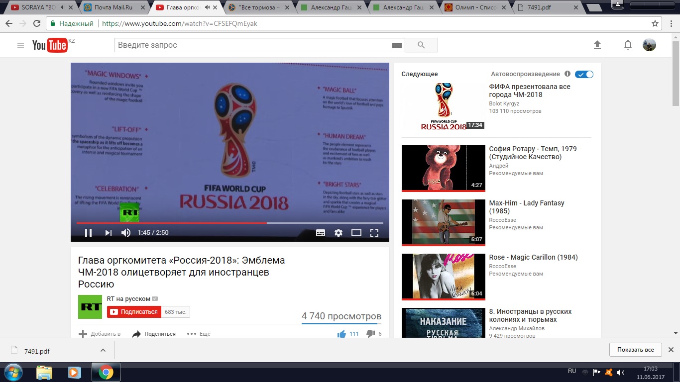Click Добавить в plus button
The image size is (680, 382).
pyautogui.click(x=100, y=334)
